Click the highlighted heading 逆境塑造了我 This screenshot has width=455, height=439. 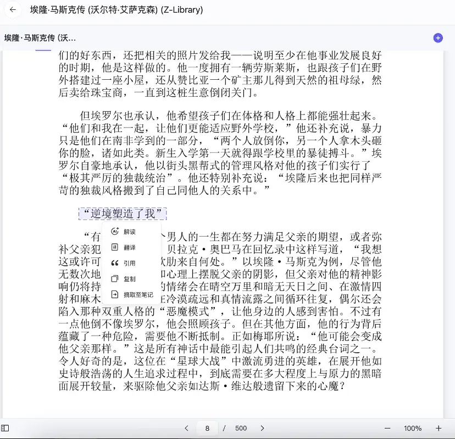[122, 213]
